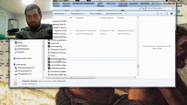Click the _Книжная полка document icon
Viewport: 187px width, 105px height.
[49, 49]
